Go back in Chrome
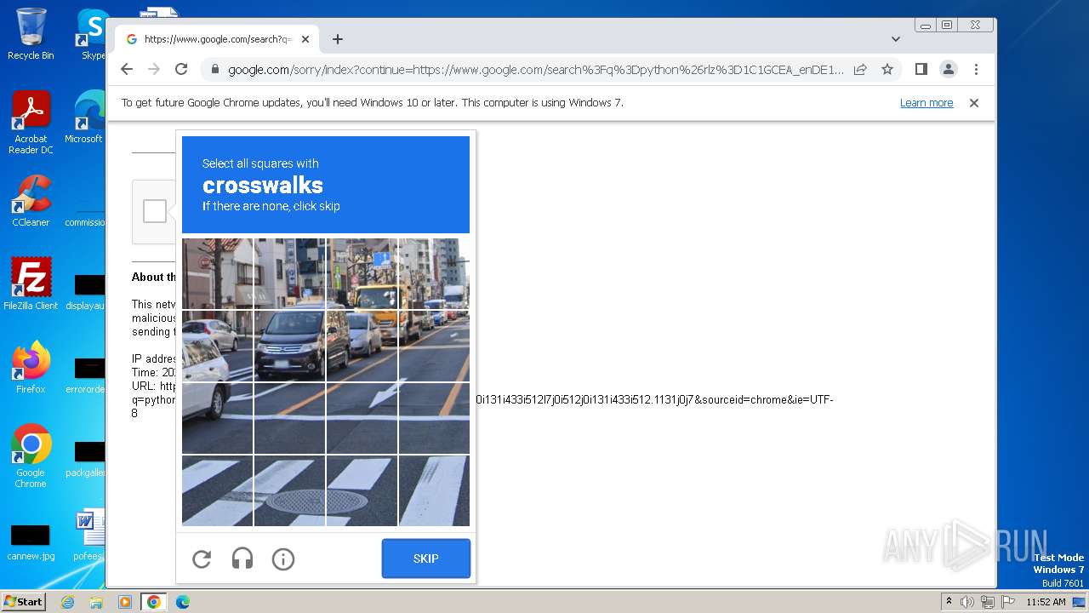1089x613 pixels. coord(127,69)
